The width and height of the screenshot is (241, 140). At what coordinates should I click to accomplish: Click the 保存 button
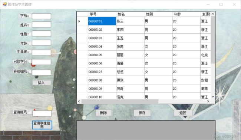click(142, 113)
